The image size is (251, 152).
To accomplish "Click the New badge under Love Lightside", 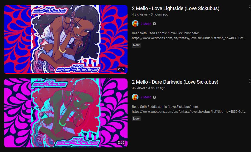I will point(136,45).
